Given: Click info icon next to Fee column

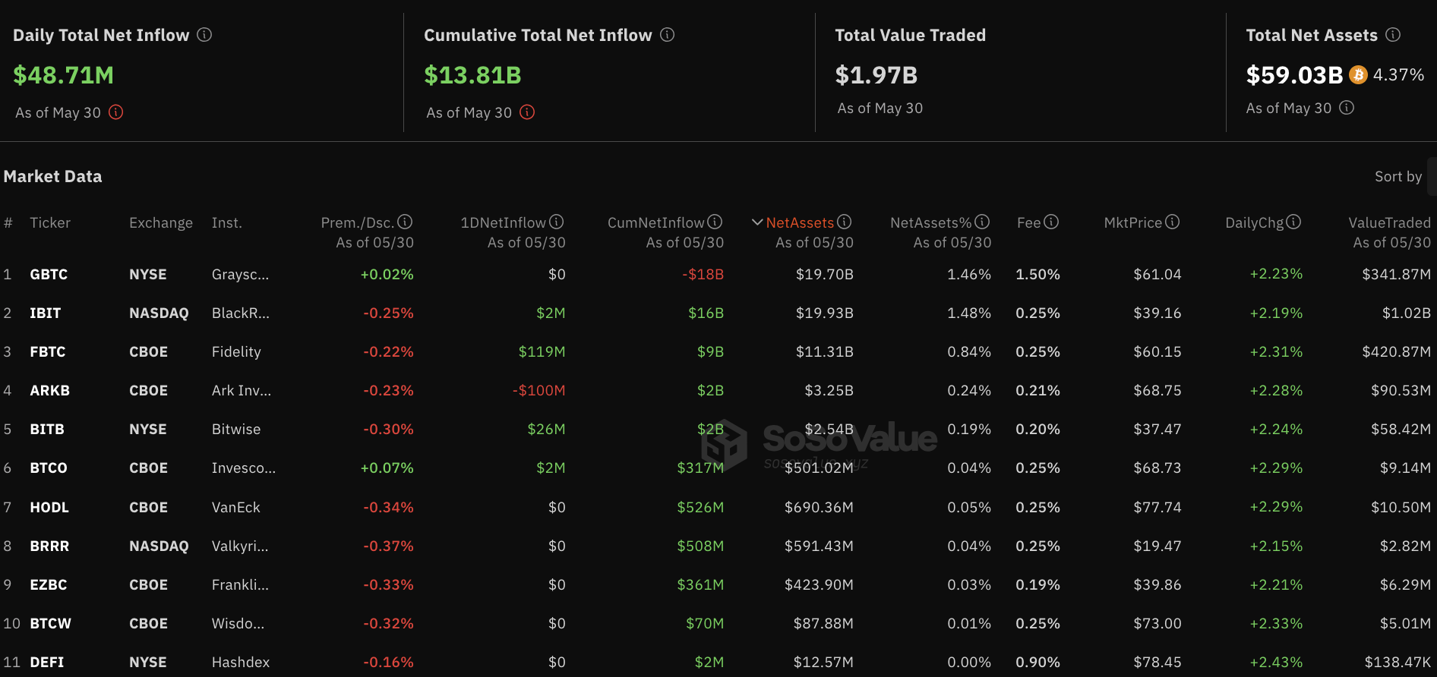Looking at the screenshot, I should (x=1051, y=222).
